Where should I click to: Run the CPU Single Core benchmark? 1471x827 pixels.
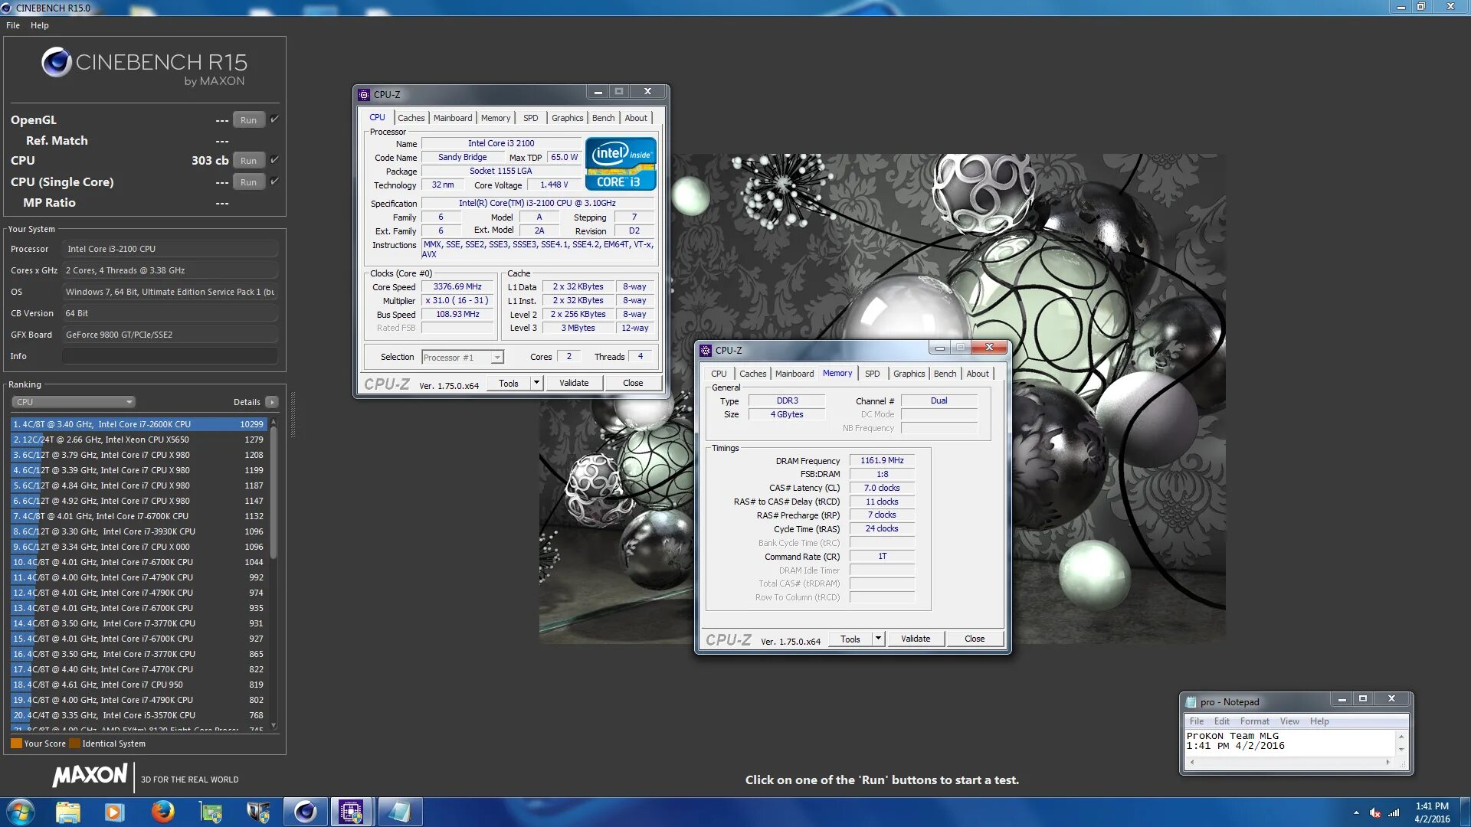(248, 182)
